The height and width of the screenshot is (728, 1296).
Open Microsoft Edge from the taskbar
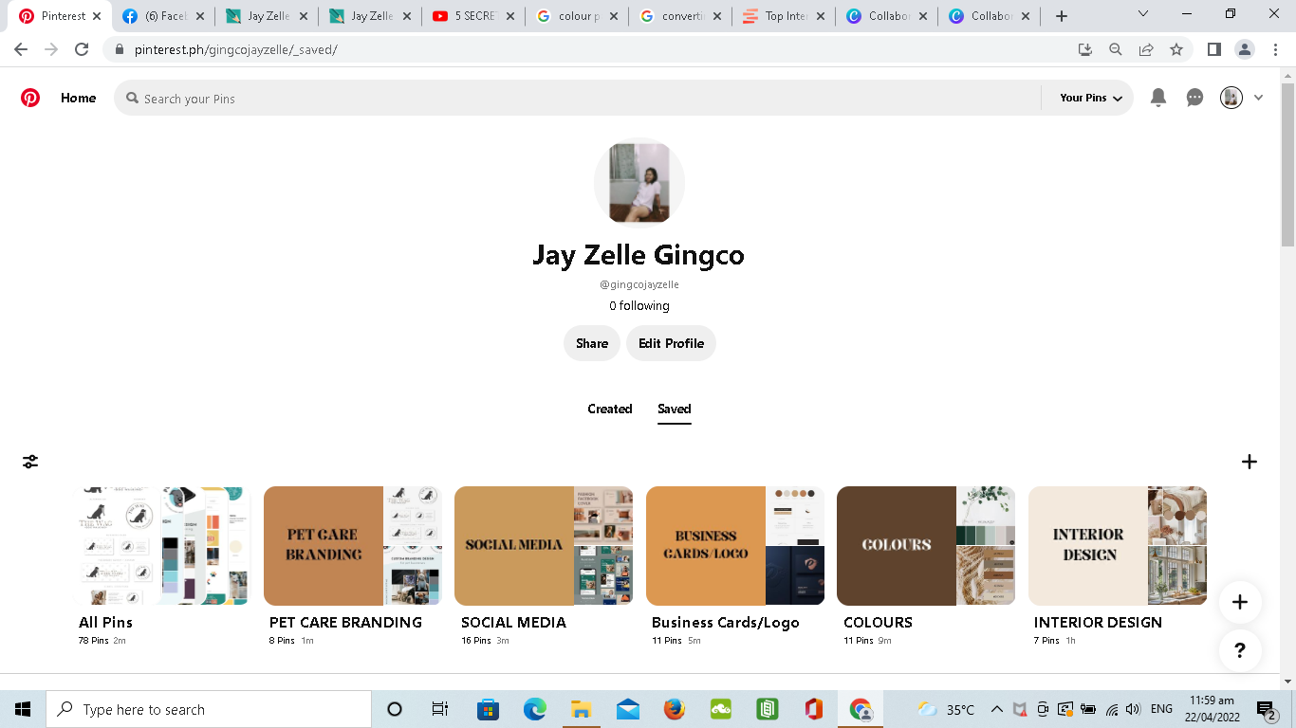tap(535, 709)
